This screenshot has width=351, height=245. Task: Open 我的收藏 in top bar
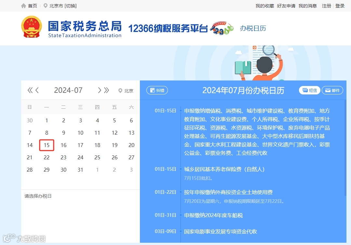click(x=265, y=6)
